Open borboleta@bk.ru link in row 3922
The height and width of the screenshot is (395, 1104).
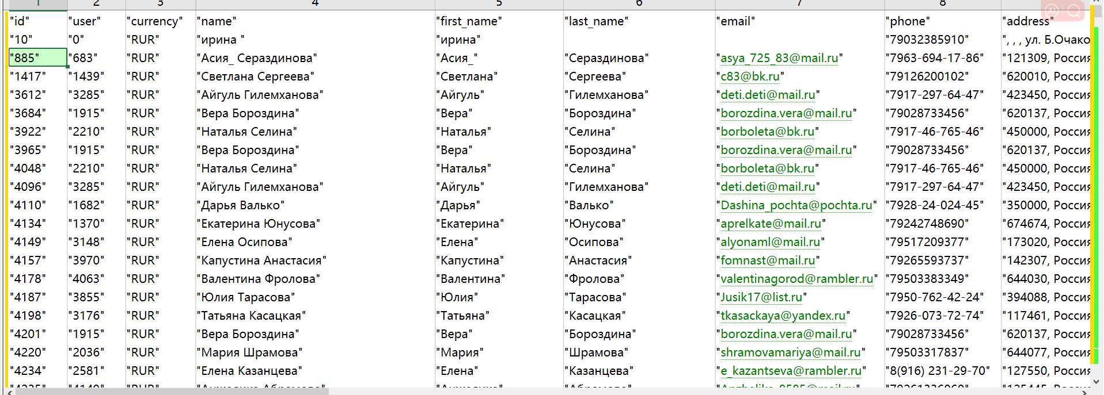point(767,132)
